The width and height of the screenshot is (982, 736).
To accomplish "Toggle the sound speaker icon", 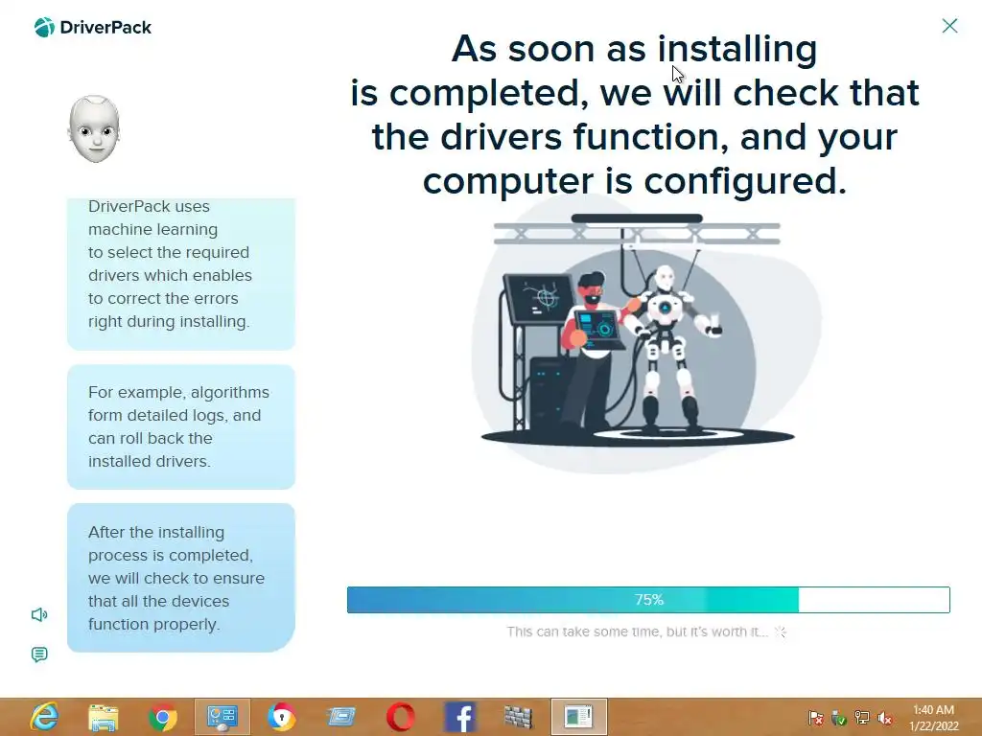I will [39, 614].
